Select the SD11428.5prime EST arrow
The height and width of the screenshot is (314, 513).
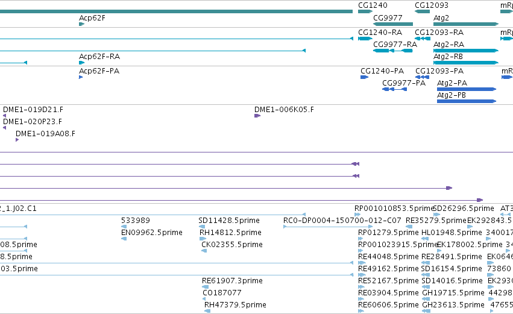coord(201,227)
